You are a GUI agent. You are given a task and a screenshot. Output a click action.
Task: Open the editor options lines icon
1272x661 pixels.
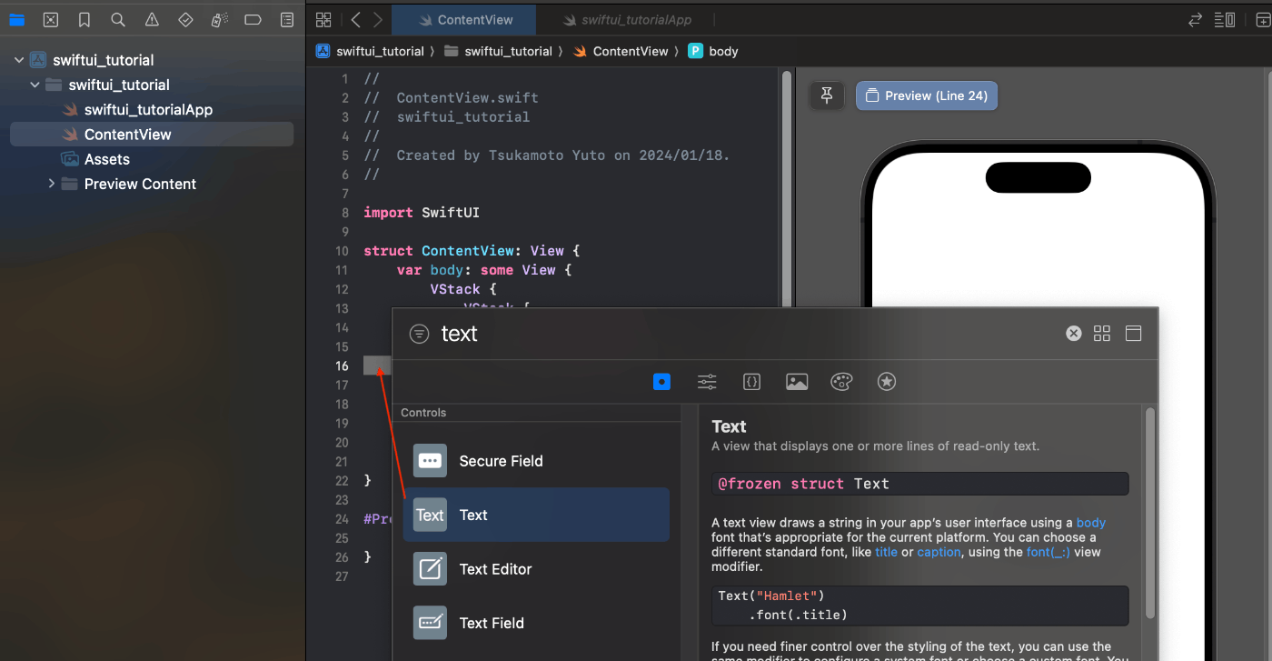tap(1225, 19)
